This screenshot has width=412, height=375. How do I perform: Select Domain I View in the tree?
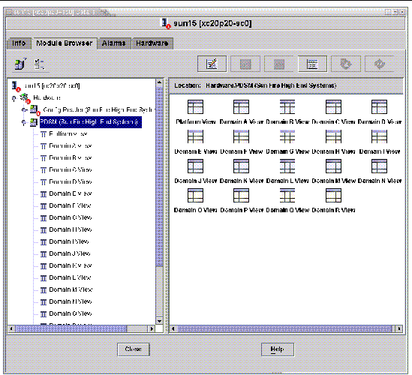pos(69,241)
